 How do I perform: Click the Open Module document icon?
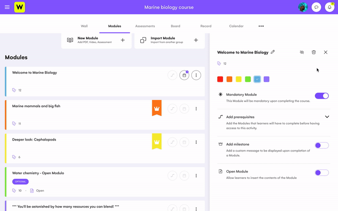(221, 171)
